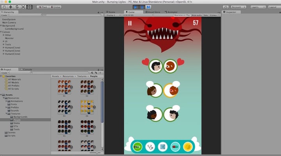
Task: Click the Hierarchy panel lock icon
Action: tap(98, 12)
